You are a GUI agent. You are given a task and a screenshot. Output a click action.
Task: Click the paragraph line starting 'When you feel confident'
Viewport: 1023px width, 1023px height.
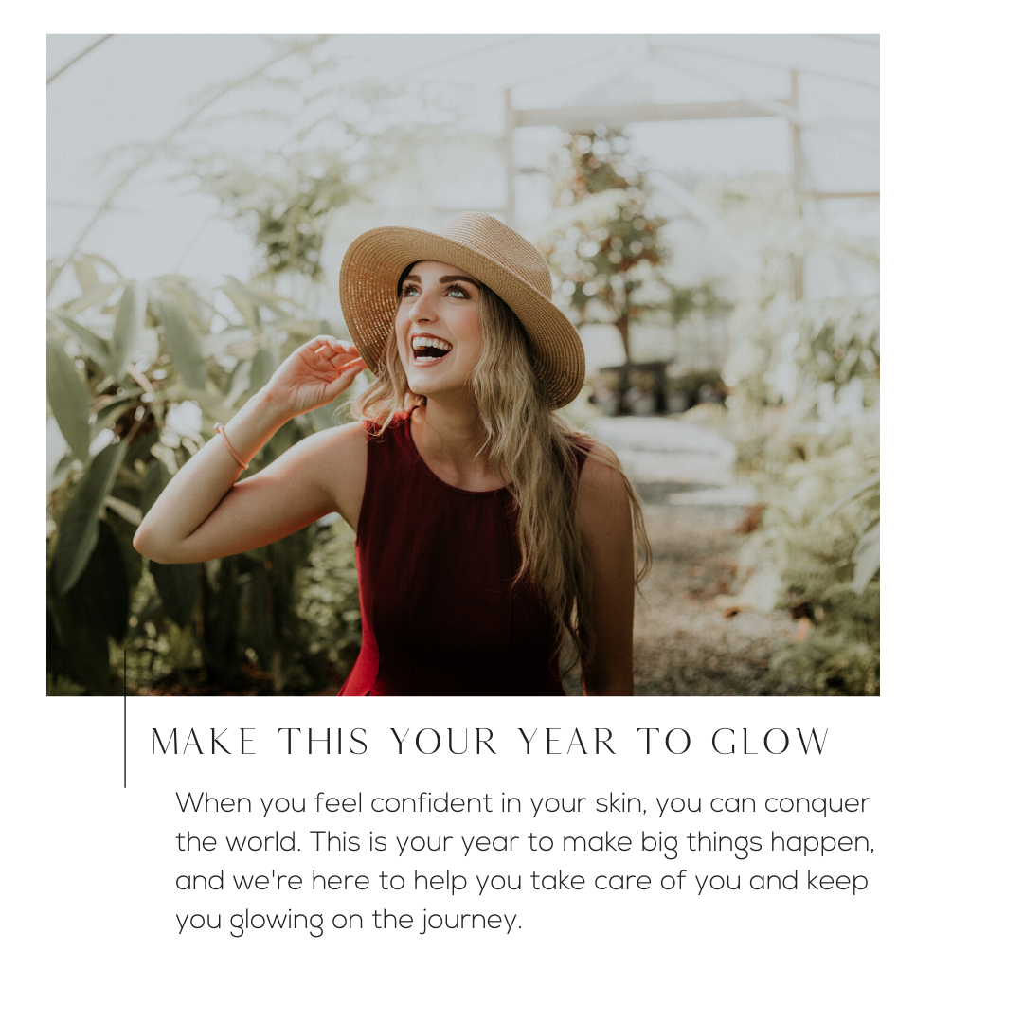(523, 802)
